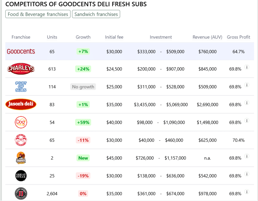Open the Port of Subs logo
The image size is (258, 201).
pos(21,87)
